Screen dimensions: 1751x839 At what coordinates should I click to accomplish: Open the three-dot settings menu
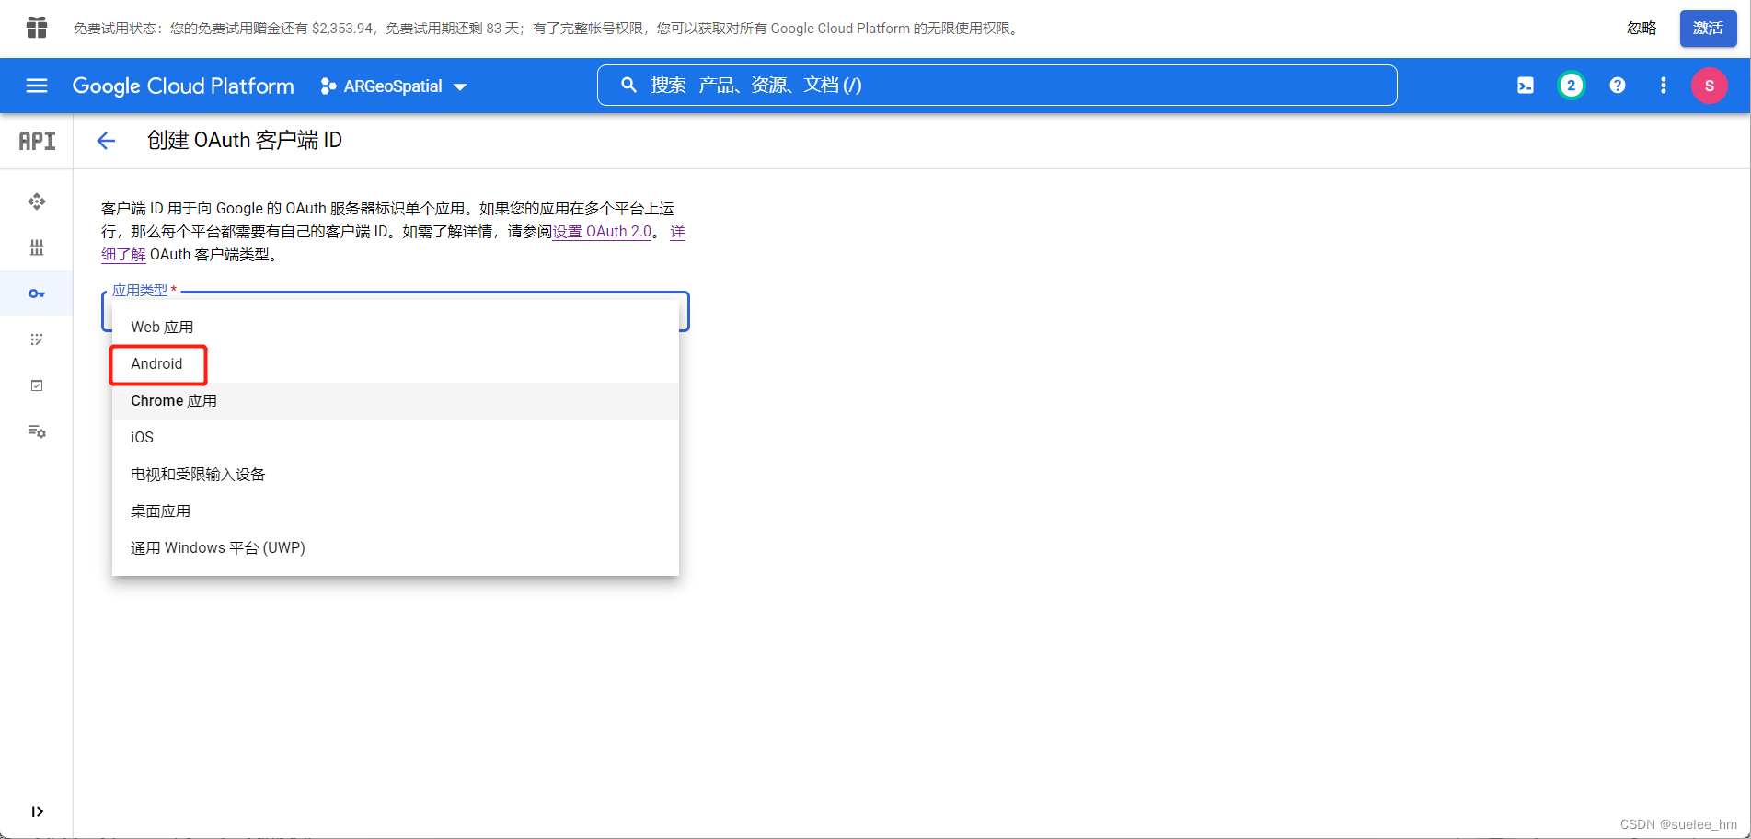click(1664, 86)
